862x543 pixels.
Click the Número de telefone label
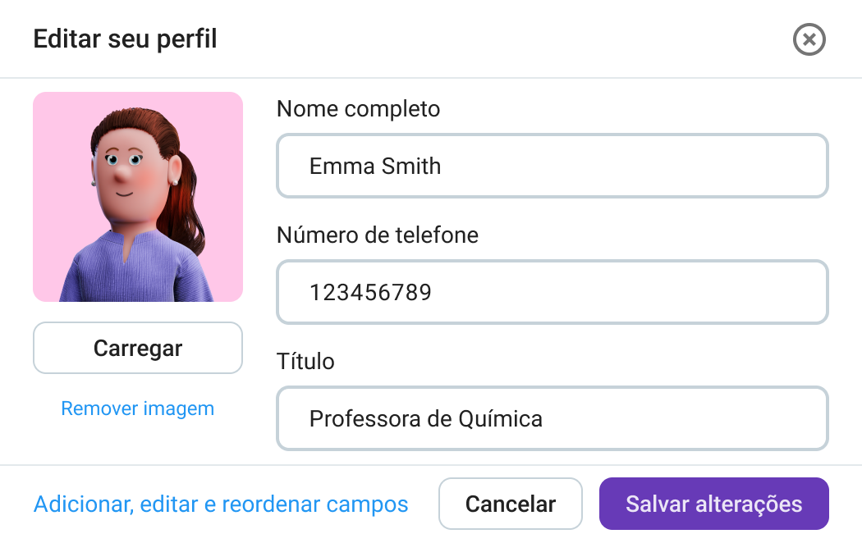tap(378, 235)
